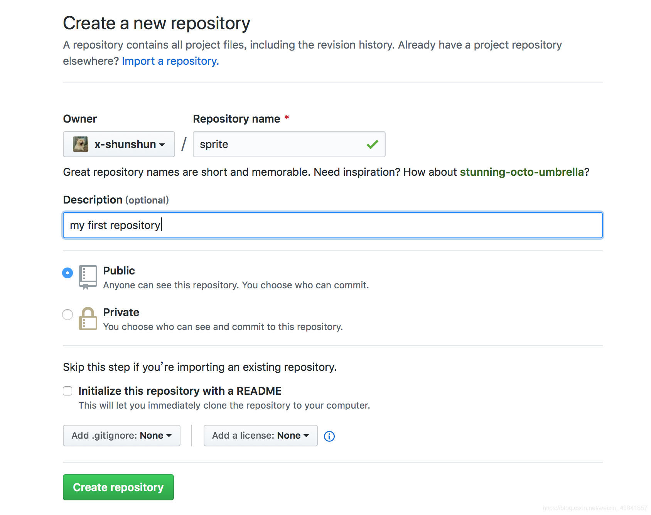This screenshot has width=651, height=515.
Task: Click the Initialize this repository with a README label
Action: (x=180, y=391)
